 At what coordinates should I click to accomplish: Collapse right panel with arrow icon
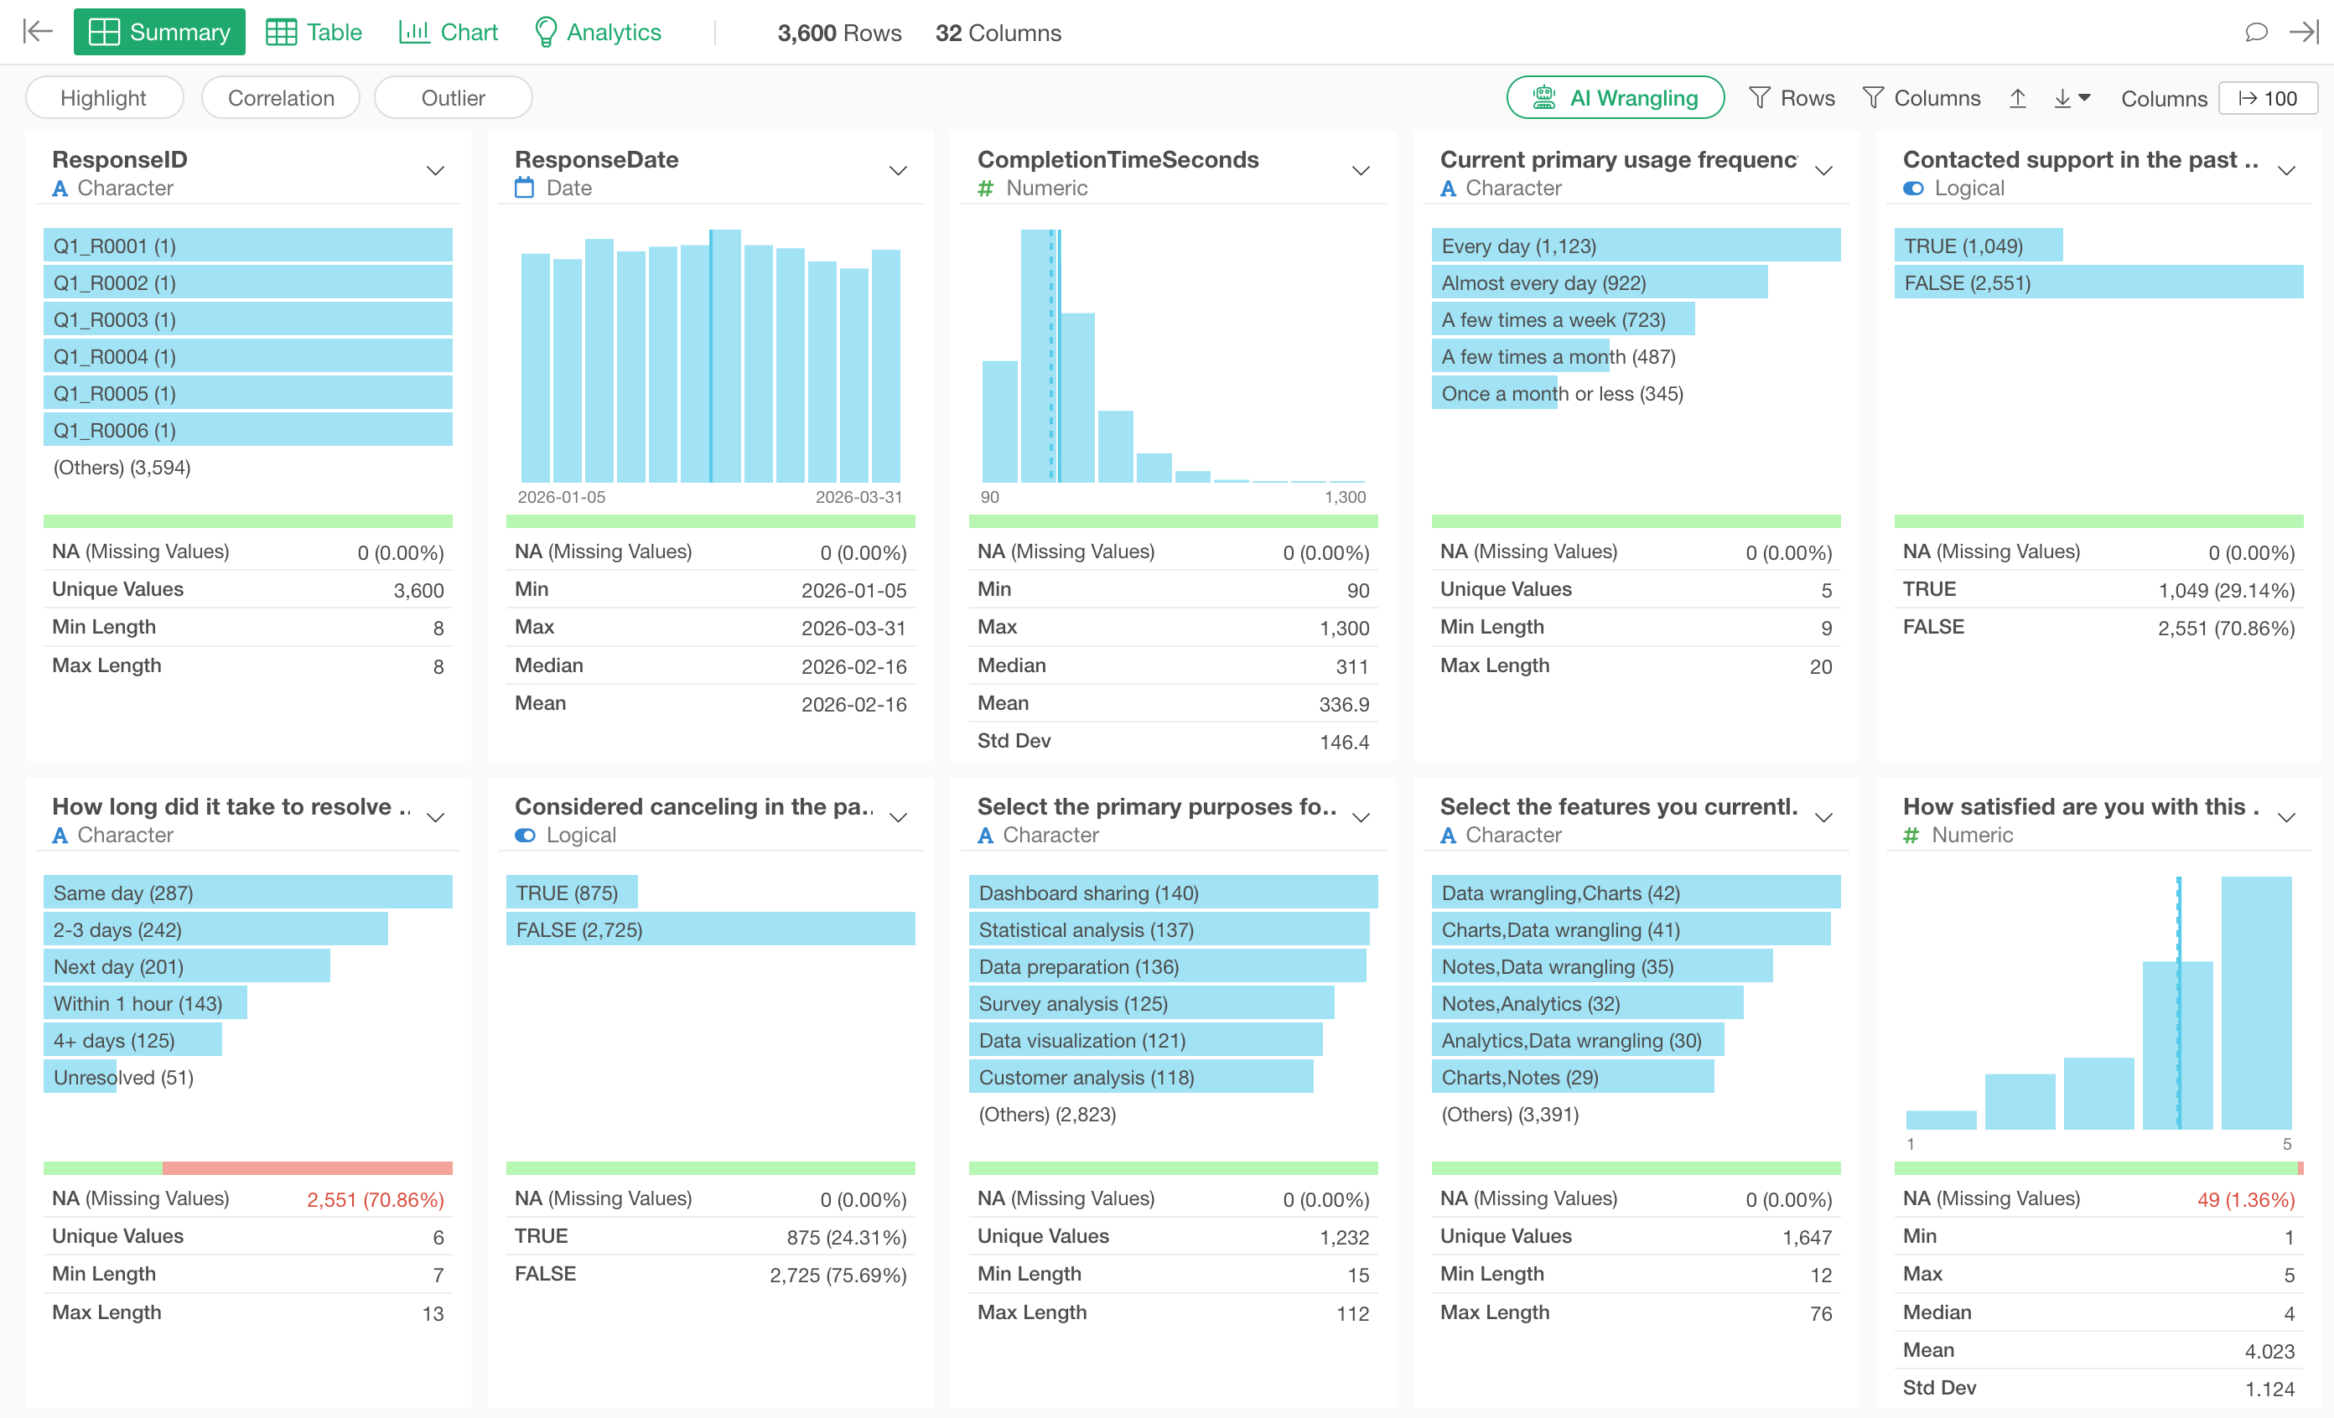click(x=2304, y=32)
